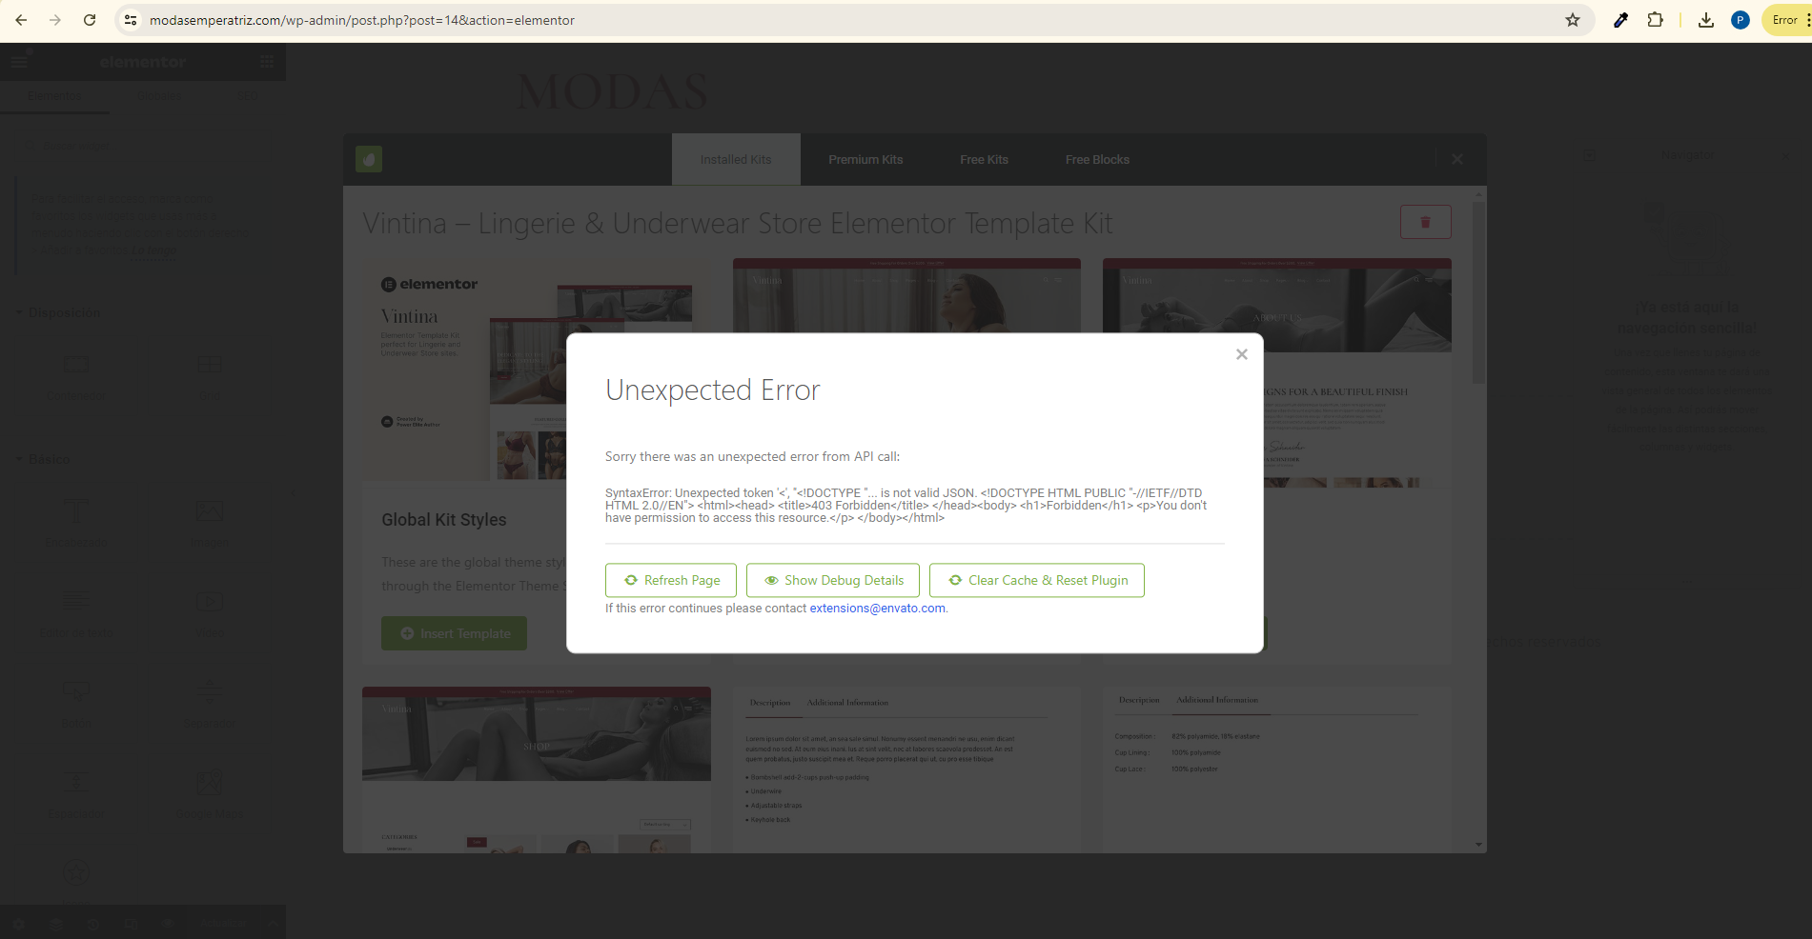The width and height of the screenshot is (1812, 939).
Task: Open the browser Extensions puzzle menu
Action: [1656, 20]
